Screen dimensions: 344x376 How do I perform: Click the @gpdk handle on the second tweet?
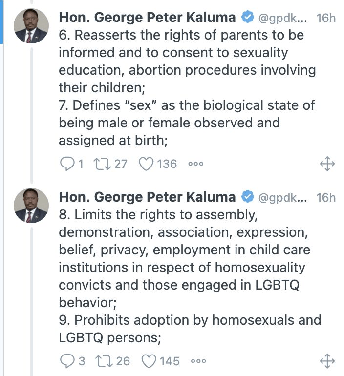point(282,197)
